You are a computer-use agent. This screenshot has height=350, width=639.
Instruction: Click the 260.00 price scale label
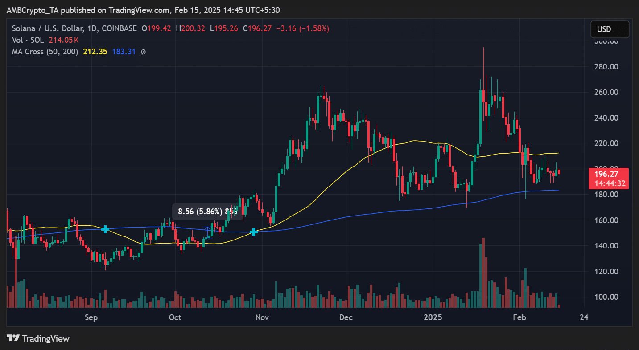pyautogui.click(x=607, y=92)
